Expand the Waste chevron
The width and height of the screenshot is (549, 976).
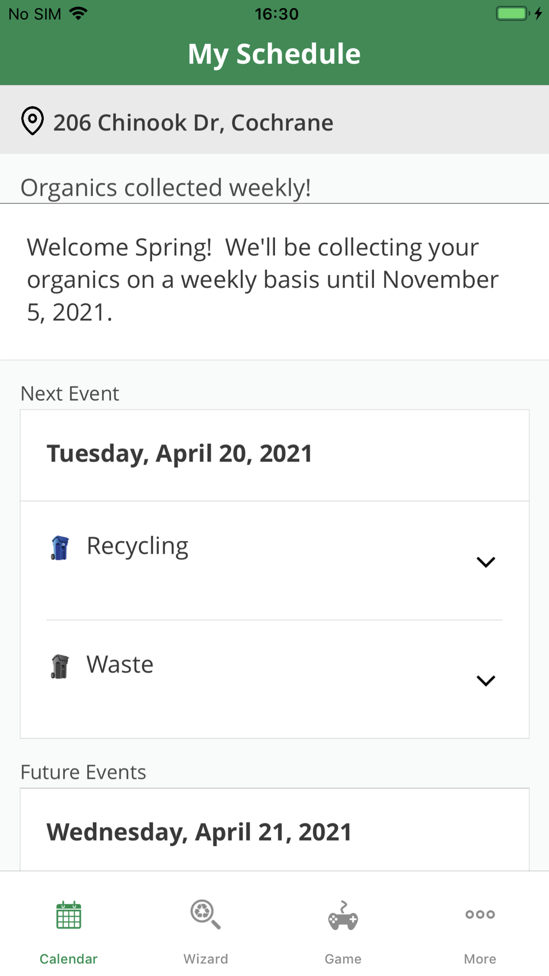pos(486,680)
